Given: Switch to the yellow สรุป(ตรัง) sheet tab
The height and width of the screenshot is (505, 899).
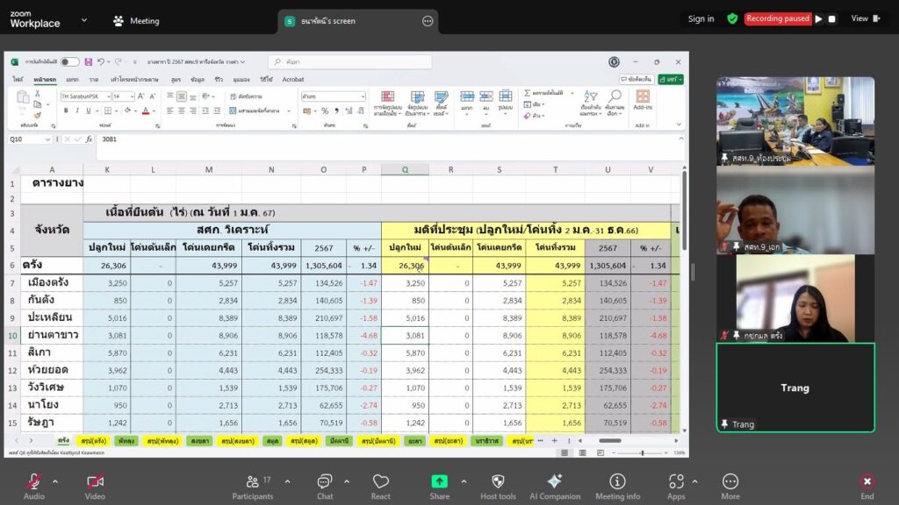Looking at the screenshot, I should pos(92,440).
